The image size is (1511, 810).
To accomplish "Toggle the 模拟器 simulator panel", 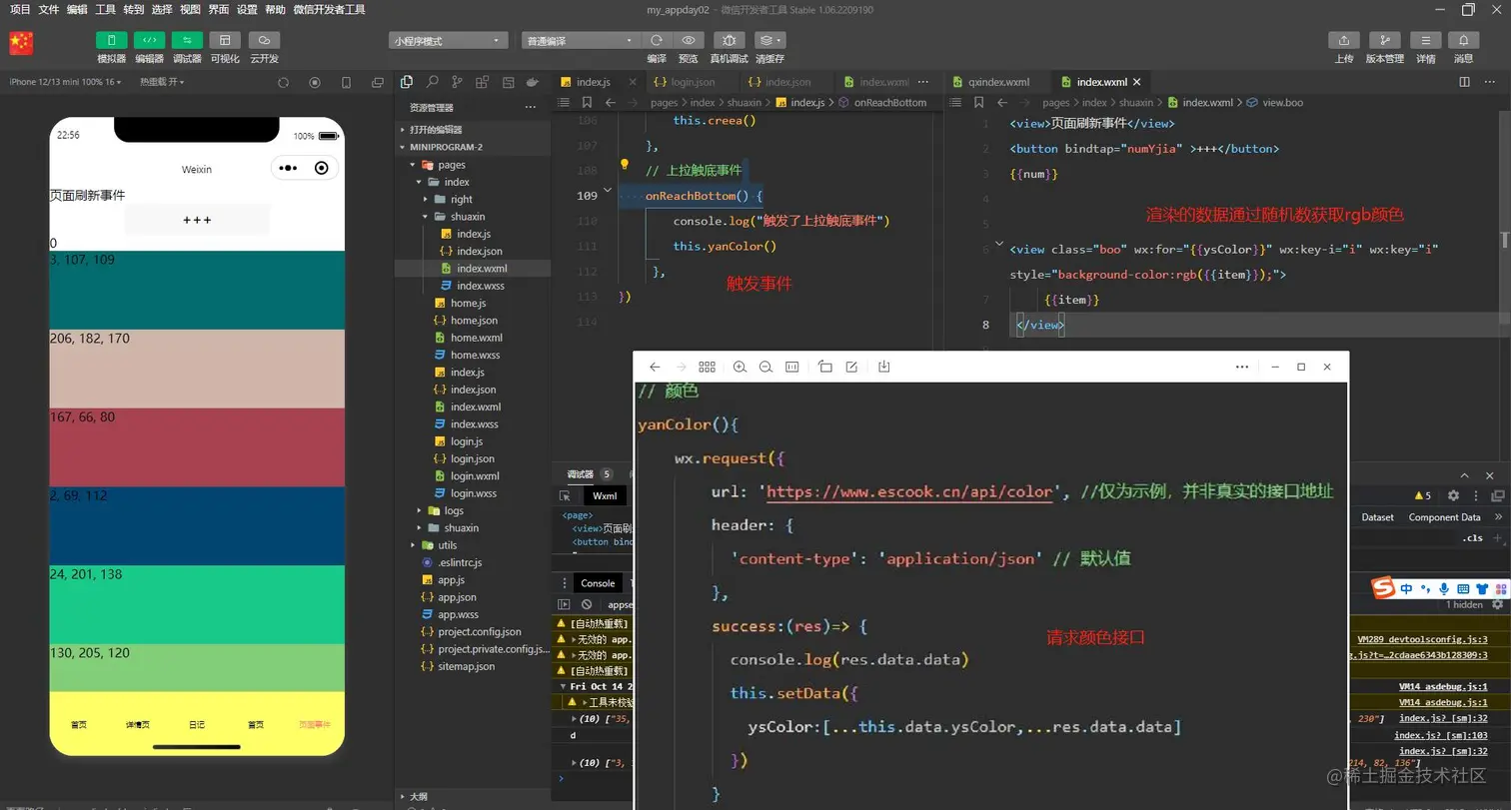I will [111, 41].
